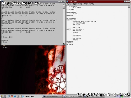Launch Internet Explorer from quick launch
131x98 pixels.
tap(15, 96)
